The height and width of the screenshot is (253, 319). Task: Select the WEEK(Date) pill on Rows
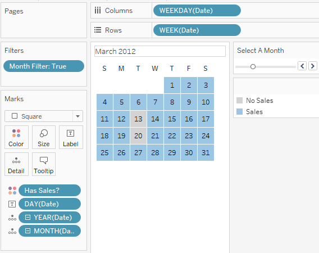tap(197, 30)
